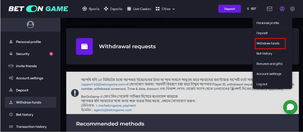Click the sidebar profile avatar icon
Viewport: 303px width, 132px height.
pos(30,24)
